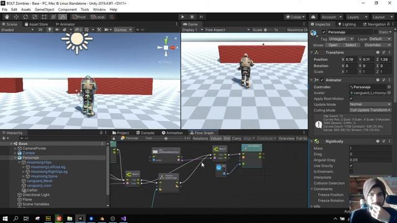This screenshot has height=223, width=397.
Task: Select the custom editor tools button
Action: point(63,17)
